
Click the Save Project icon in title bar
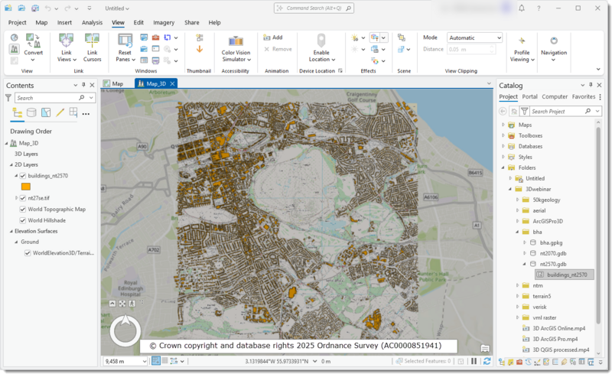point(35,8)
